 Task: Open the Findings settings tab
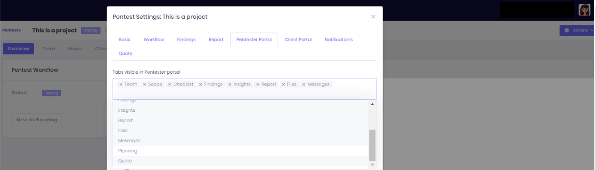(x=187, y=39)
